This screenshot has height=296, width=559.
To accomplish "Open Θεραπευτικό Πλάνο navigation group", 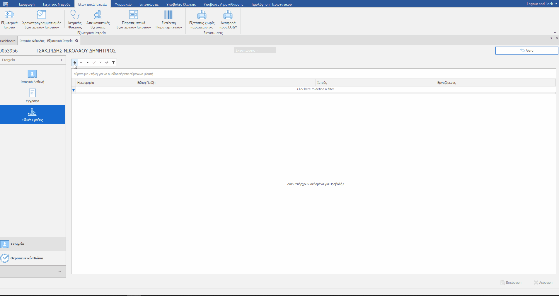I will [27, 258].
